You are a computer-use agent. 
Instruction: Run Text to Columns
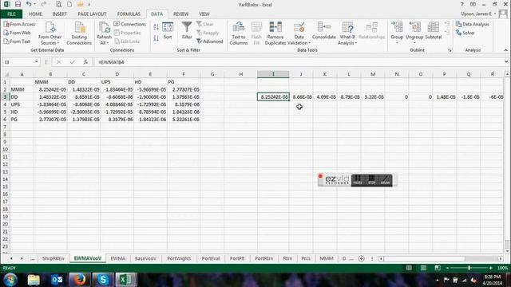click(239, 33)
